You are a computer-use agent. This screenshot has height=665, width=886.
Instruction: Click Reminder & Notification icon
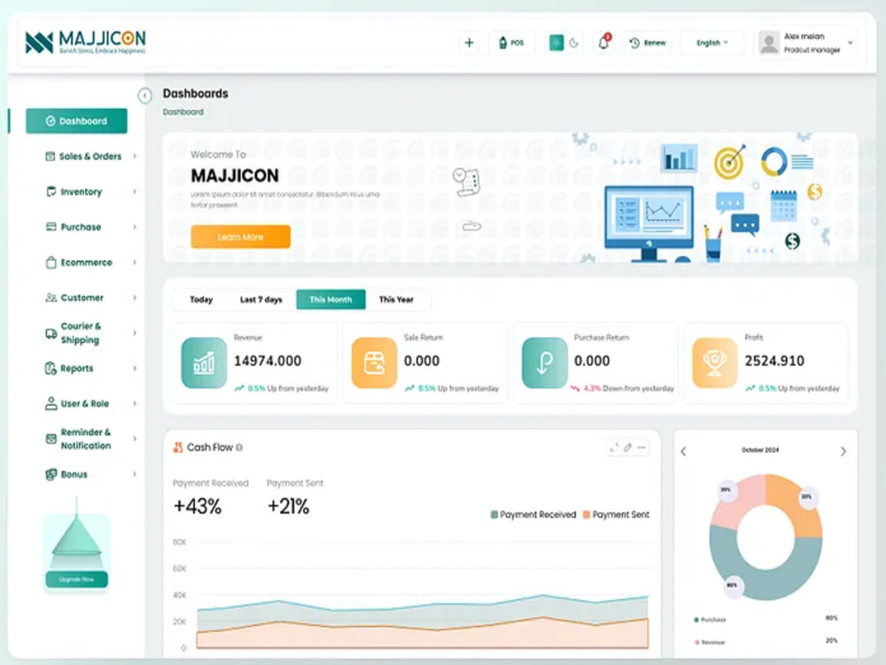pyautogui.click(x=51, y=439)
